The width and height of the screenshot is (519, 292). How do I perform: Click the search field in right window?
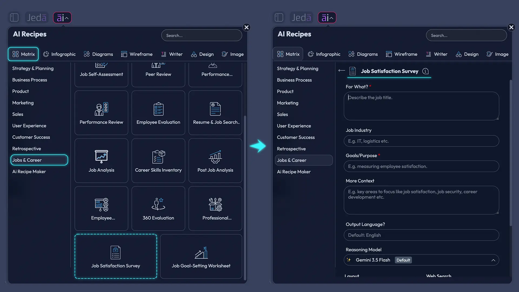point(466,35)
